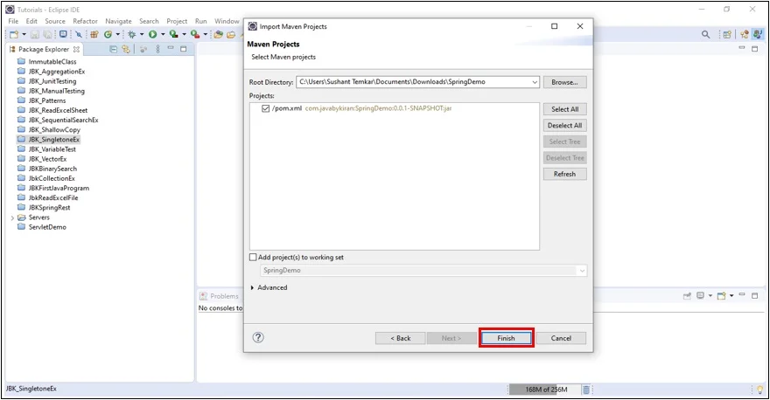Click the Finish button
The height and width of the screenshot is (400, 770).
pos(506,338)
